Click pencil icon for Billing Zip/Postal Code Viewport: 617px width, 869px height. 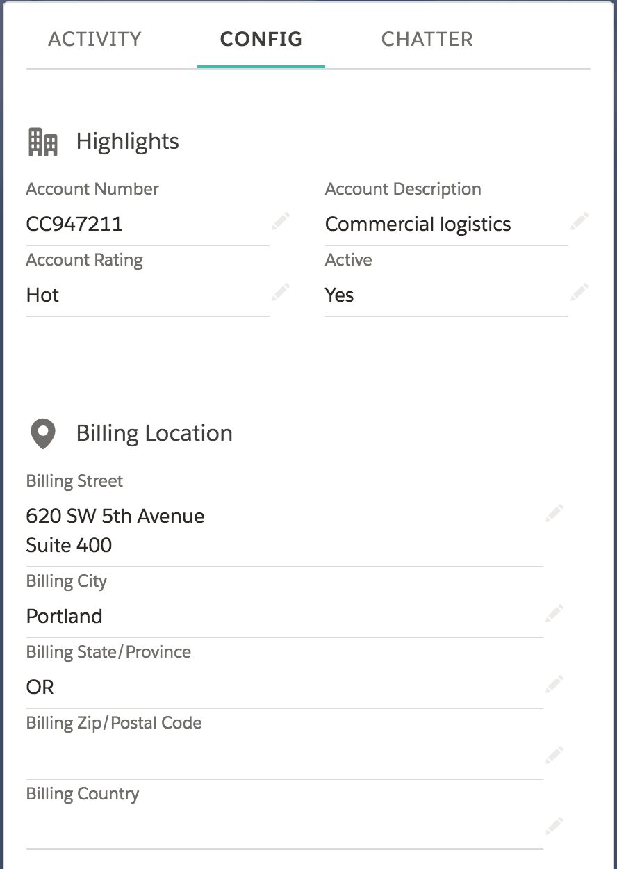[x=554, y=755]
